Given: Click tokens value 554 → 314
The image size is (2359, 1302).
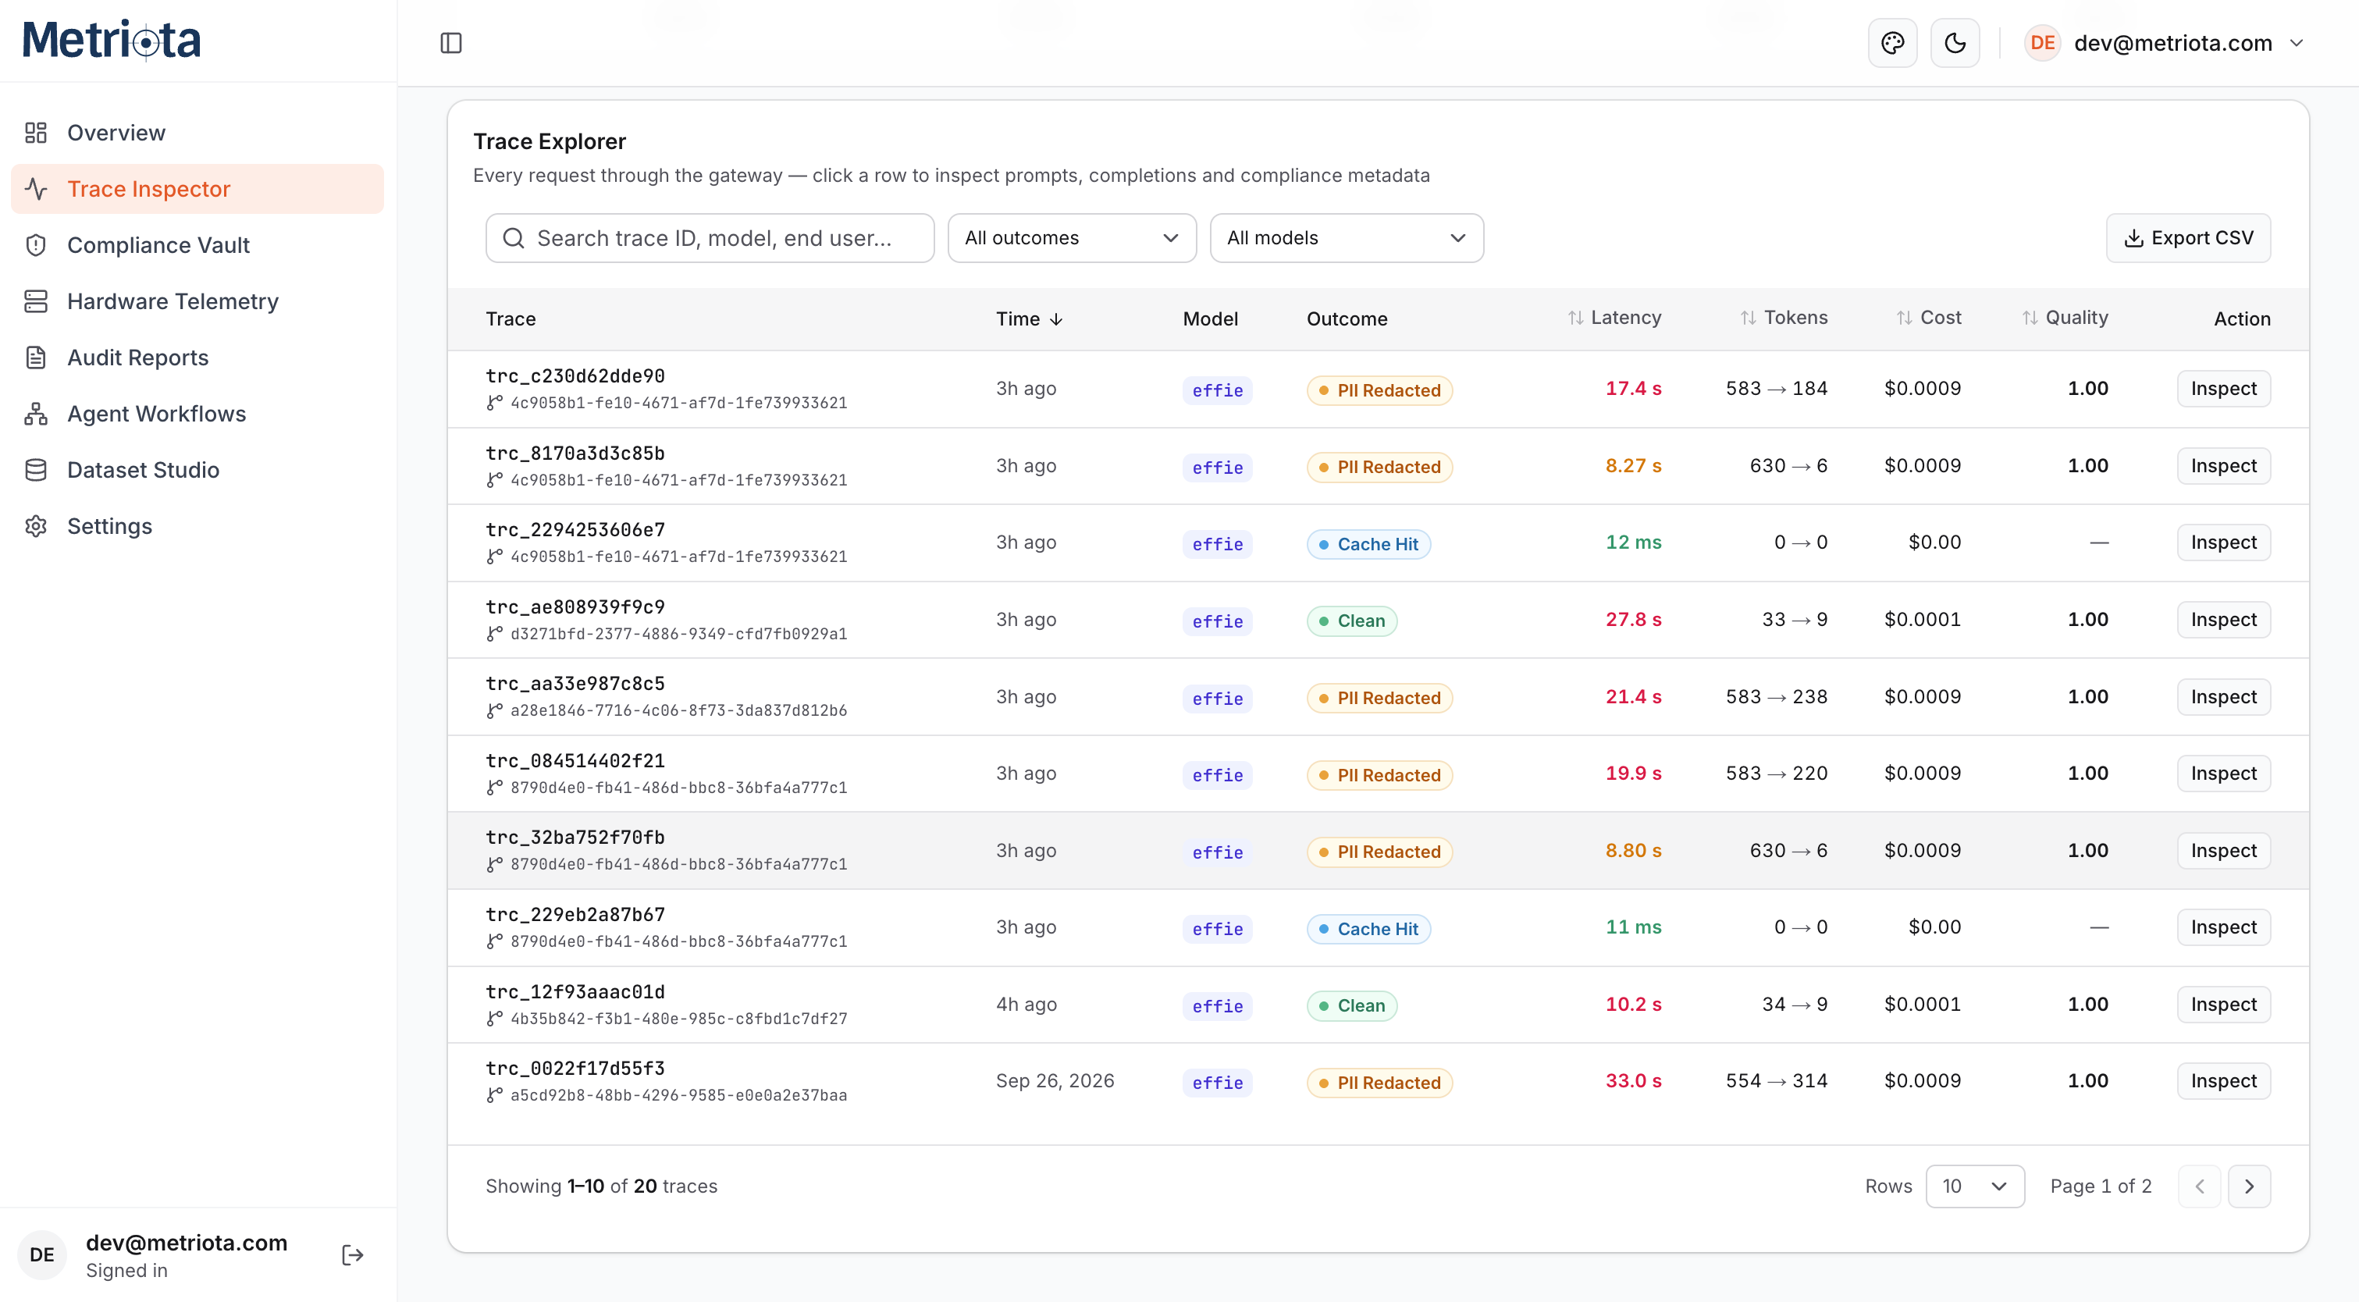Looking at the screenshot, I should tap(1776, 1081).
